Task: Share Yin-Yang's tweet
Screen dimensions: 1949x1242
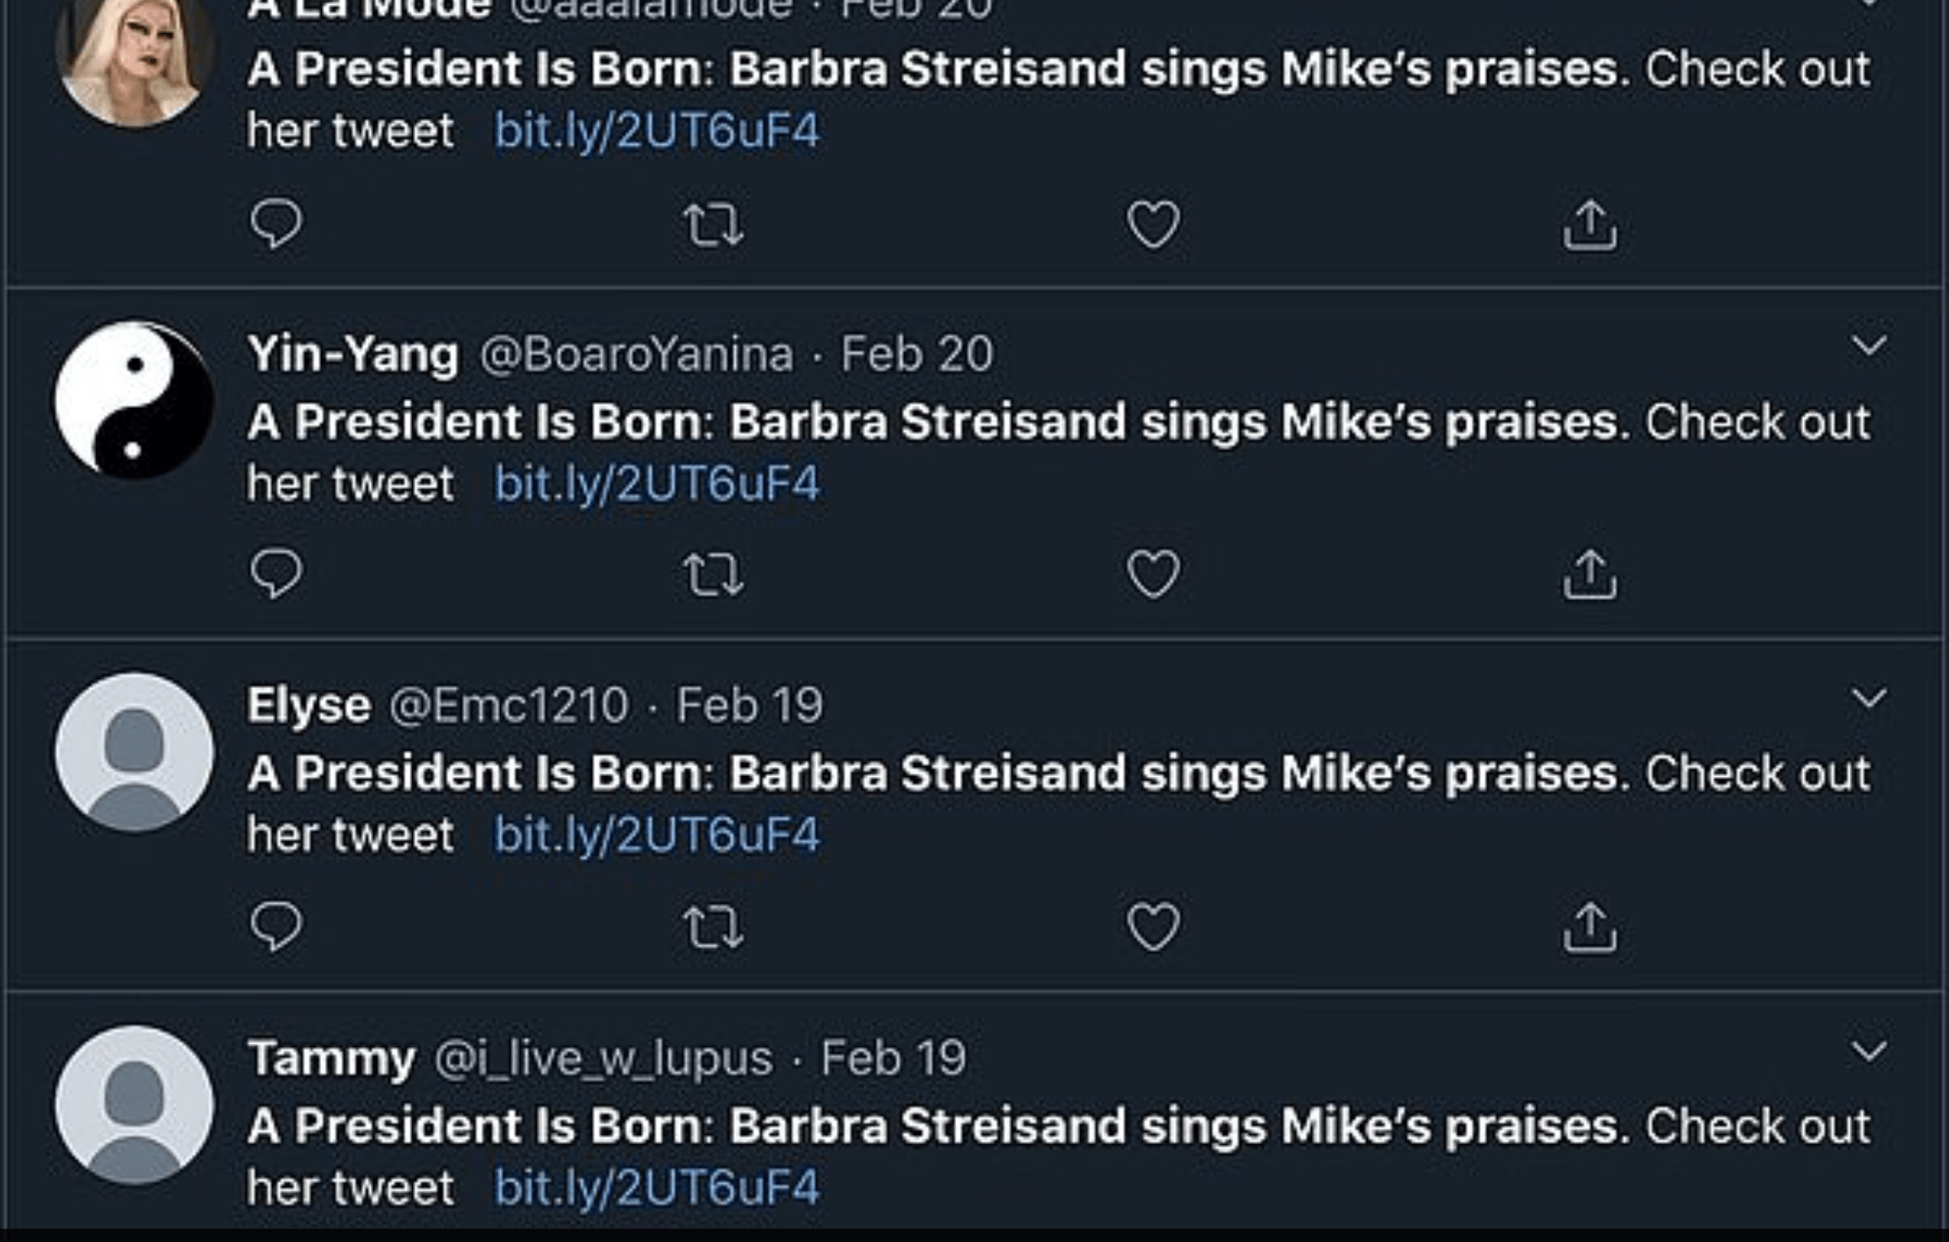Action: coord(1590,574)
